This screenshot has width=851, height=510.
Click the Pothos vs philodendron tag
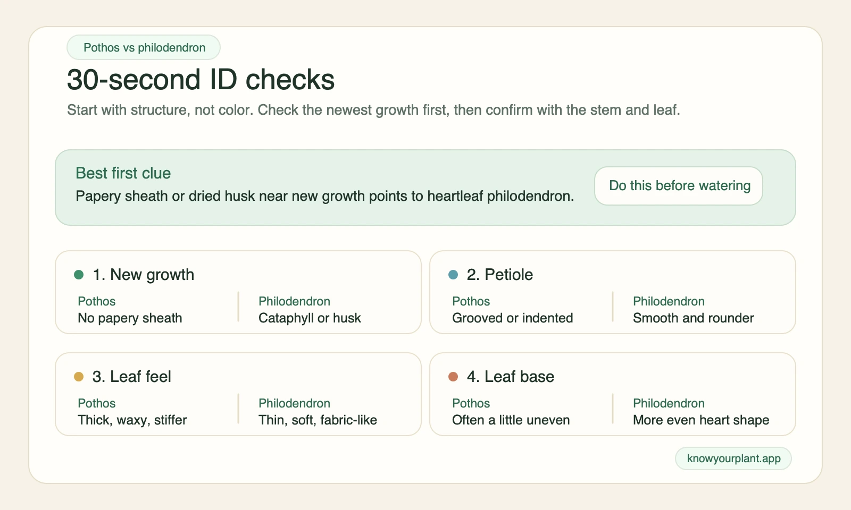(x=144, y=47)
